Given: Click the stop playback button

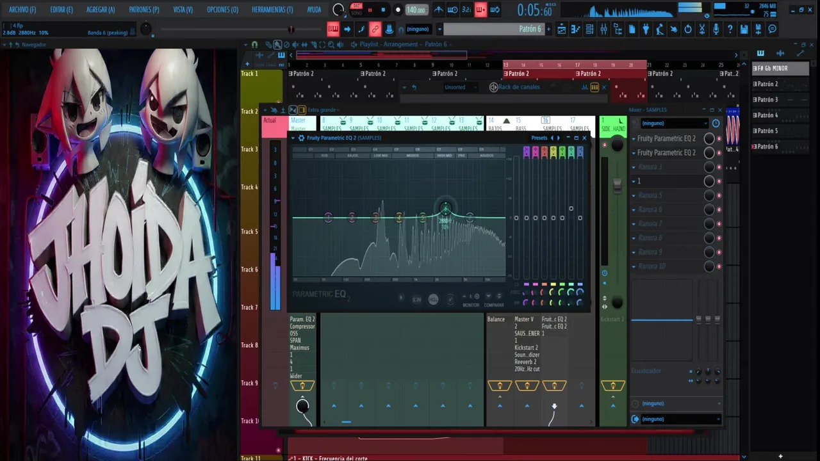Looking at the screenshot, I should click(x=383, y=10).
